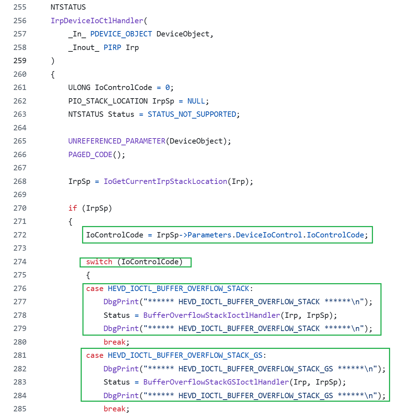Image resolution: width=404 pixels, height=416 pixels.
Task: Click the break statement on line 280
Action: 115,342
